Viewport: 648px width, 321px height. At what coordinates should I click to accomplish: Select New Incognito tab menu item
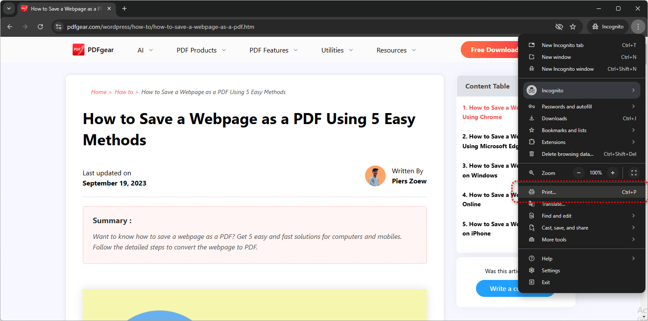point(582,45)
